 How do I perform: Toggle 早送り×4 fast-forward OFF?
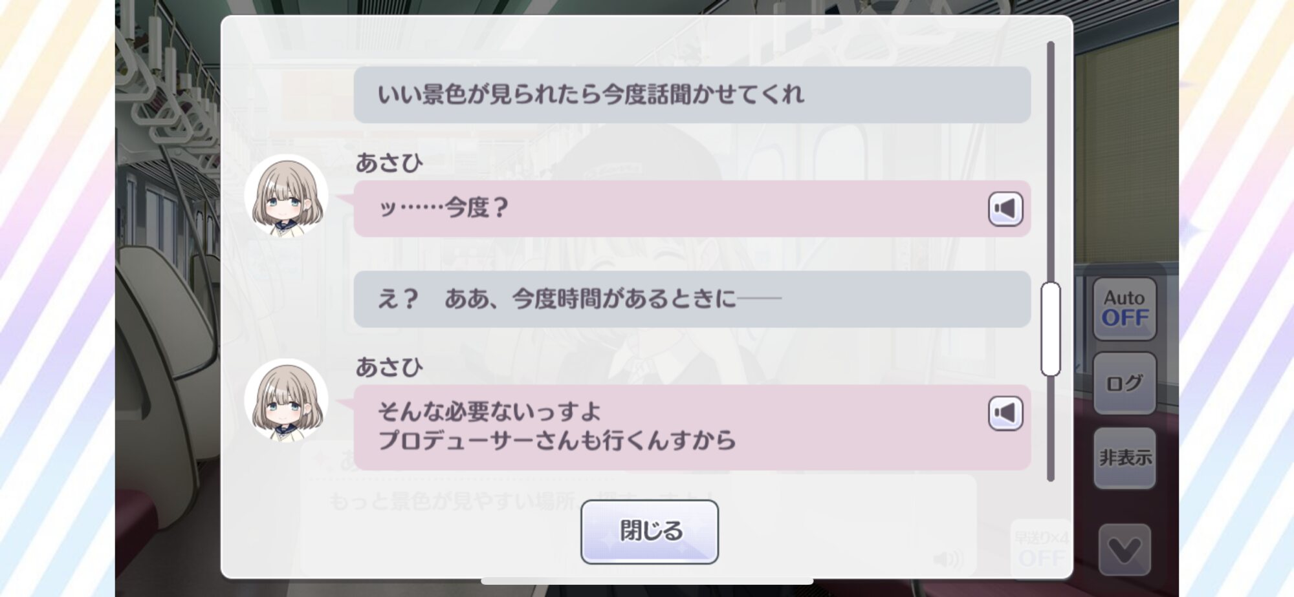click(1040, 548)
